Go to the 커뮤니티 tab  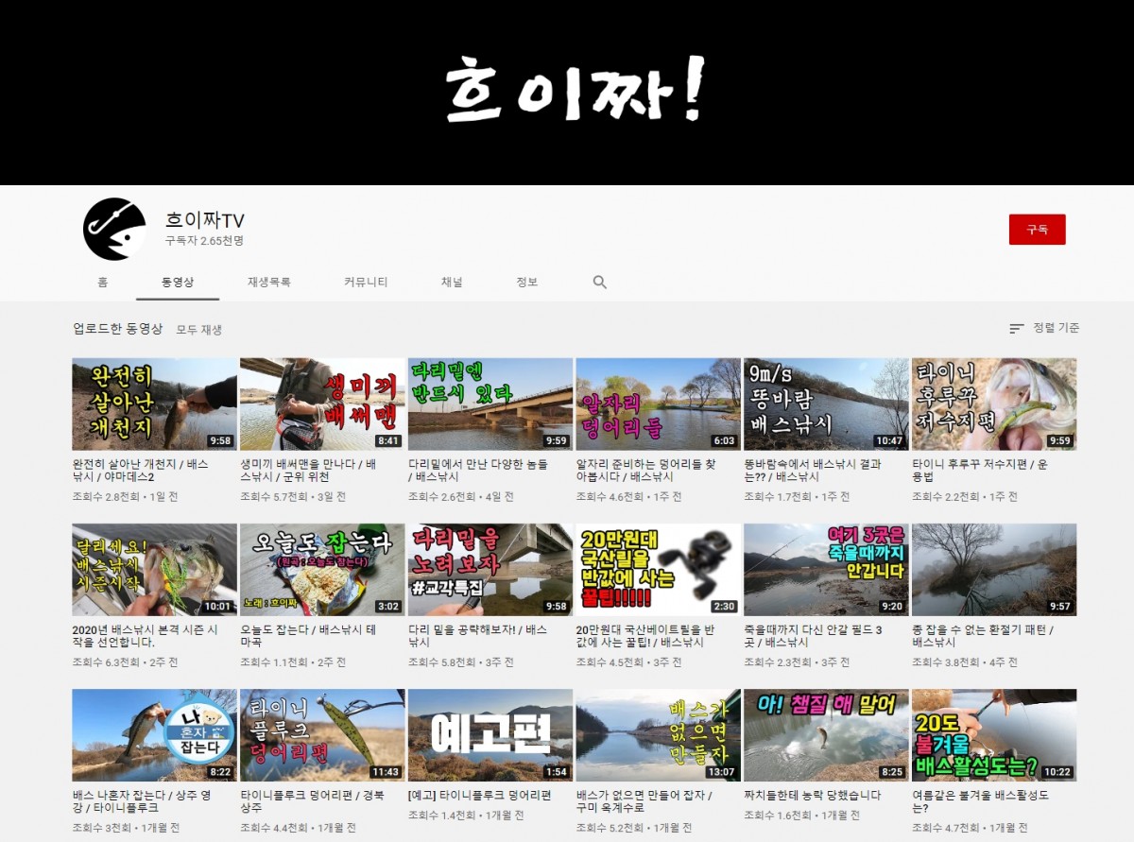366,283
